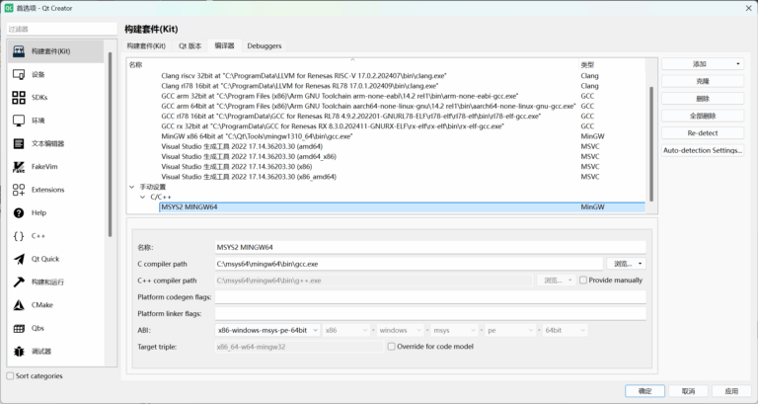Open the Extensions category icon

point(19,190)
